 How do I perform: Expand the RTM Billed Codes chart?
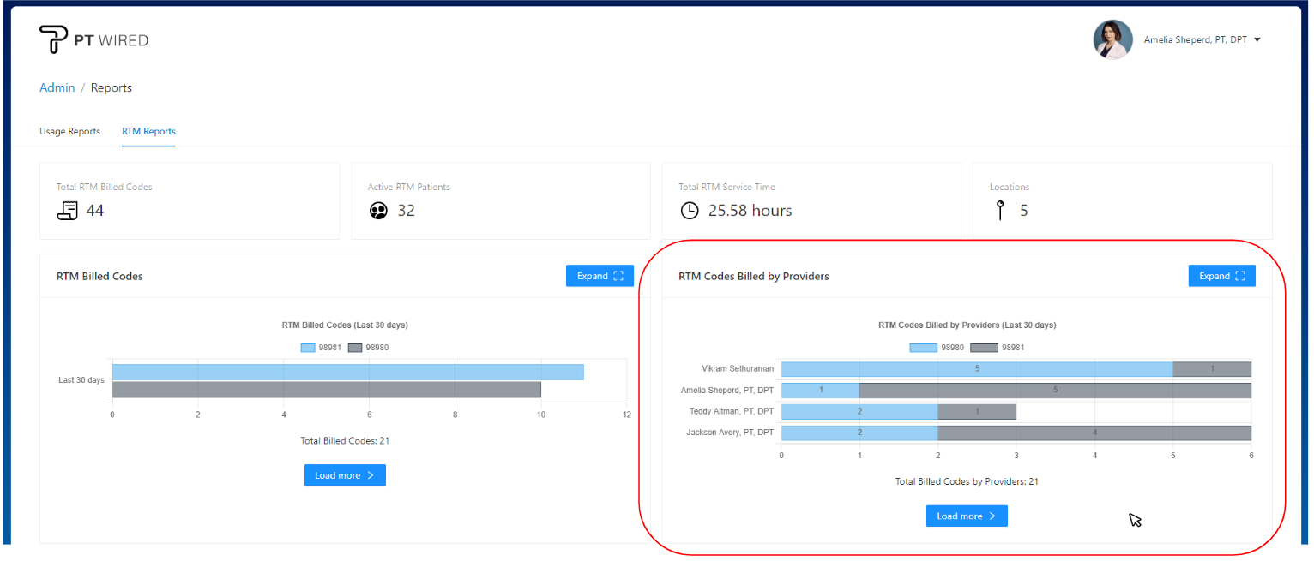pyautogui.click(x=600, y=276)
